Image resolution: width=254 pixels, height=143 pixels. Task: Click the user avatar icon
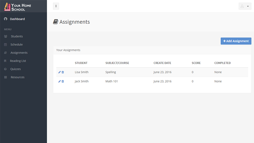point(242,6)
